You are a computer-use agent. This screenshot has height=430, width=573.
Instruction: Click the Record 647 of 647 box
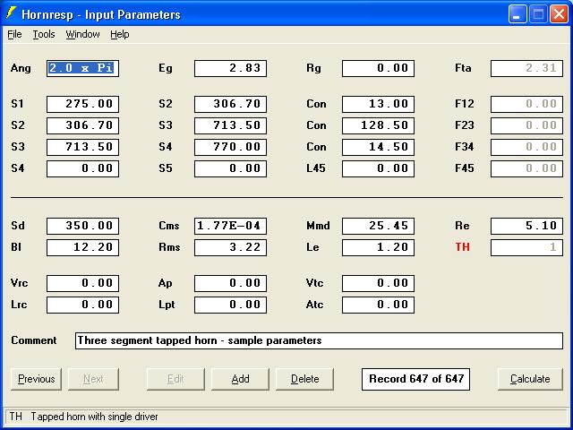[415, 379]
